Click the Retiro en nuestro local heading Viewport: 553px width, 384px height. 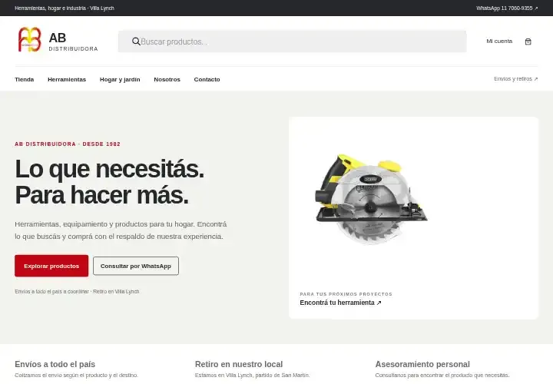(239, 364)
